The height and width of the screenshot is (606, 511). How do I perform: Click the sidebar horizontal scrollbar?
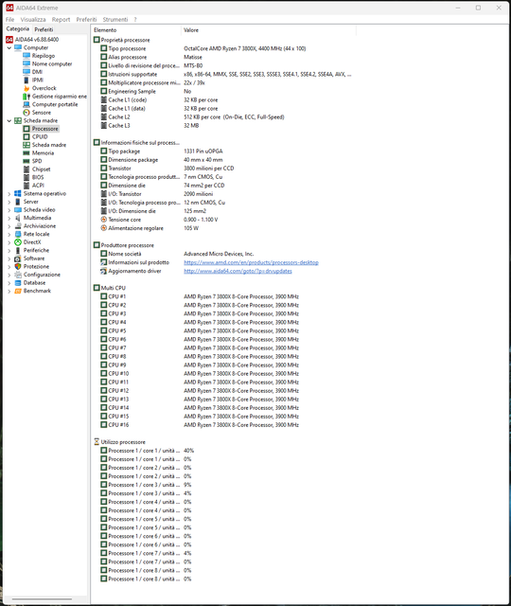point(42,599)
